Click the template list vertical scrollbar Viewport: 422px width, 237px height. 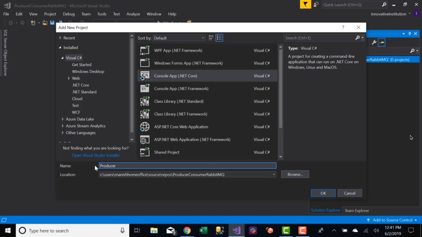click(x=280, y=102)
